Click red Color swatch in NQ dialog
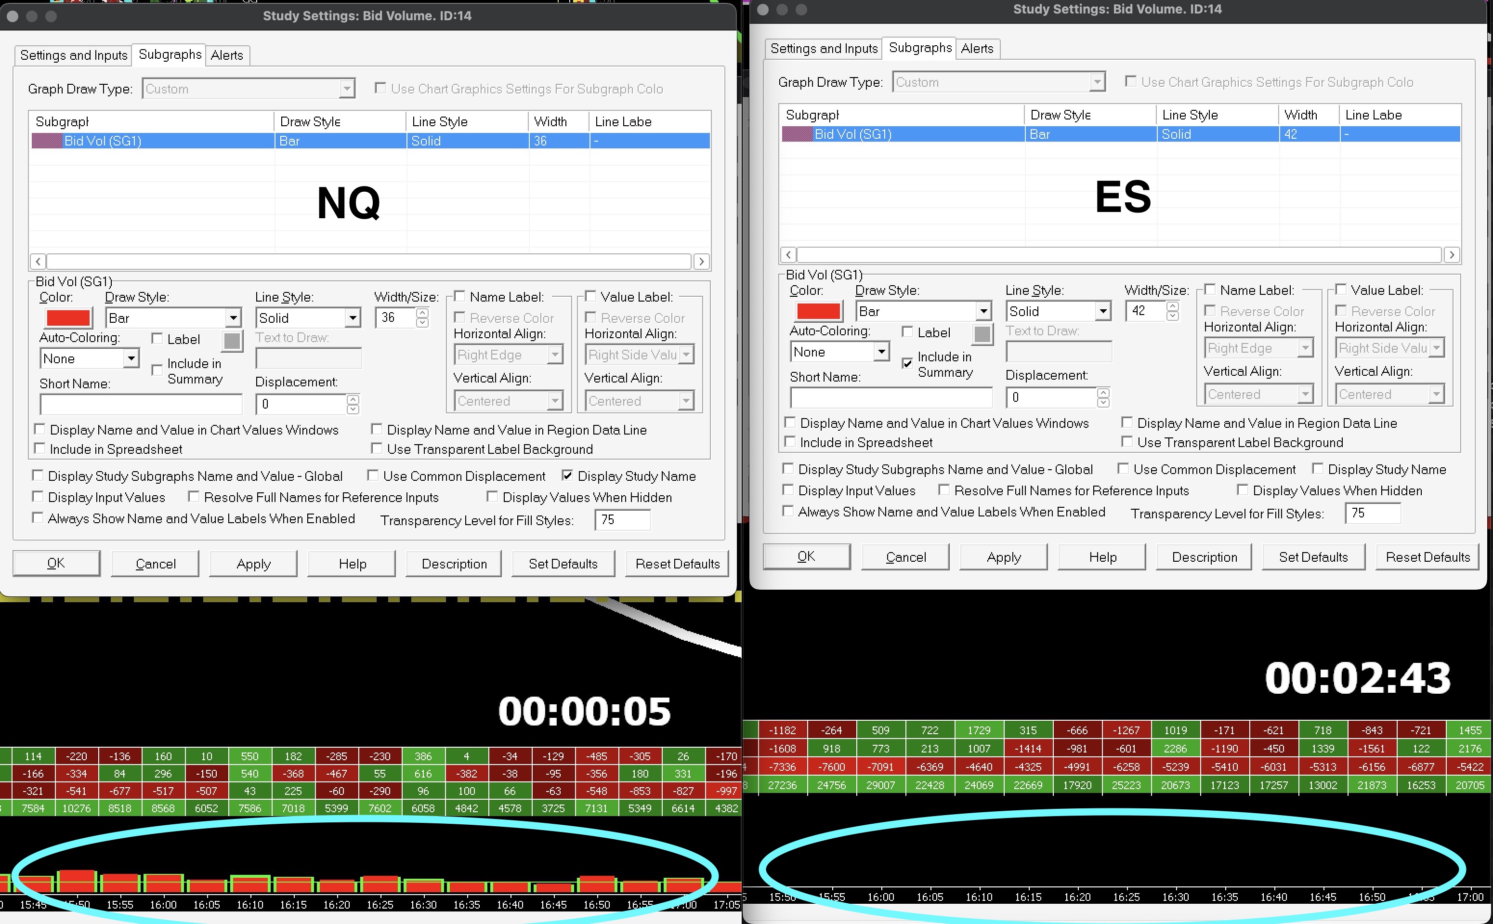Screen dimensions: 1493x924 tap(68, 318)
